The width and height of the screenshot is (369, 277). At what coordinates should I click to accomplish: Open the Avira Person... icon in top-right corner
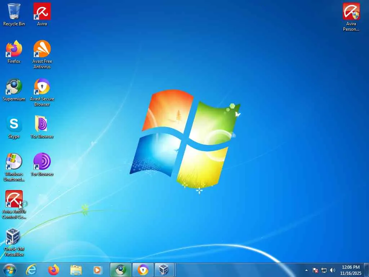click(x=351, y=17)
